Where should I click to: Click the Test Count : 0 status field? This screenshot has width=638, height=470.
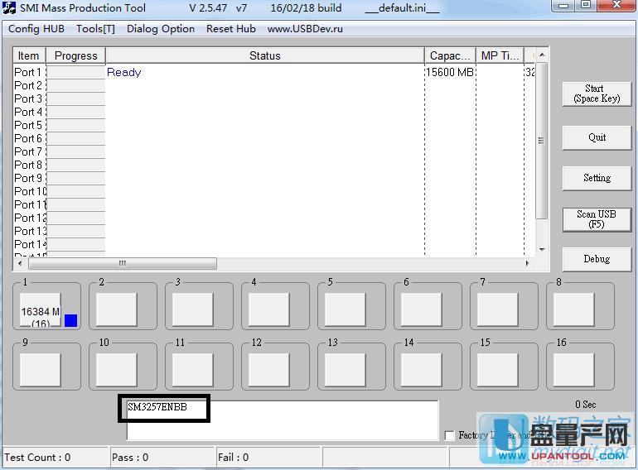click(56, 458)
